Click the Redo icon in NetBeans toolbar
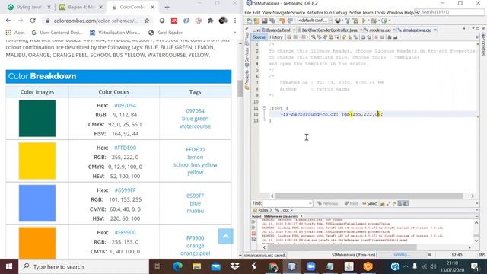The height and width of the screenshot is (274, 487). click(290, 21)
